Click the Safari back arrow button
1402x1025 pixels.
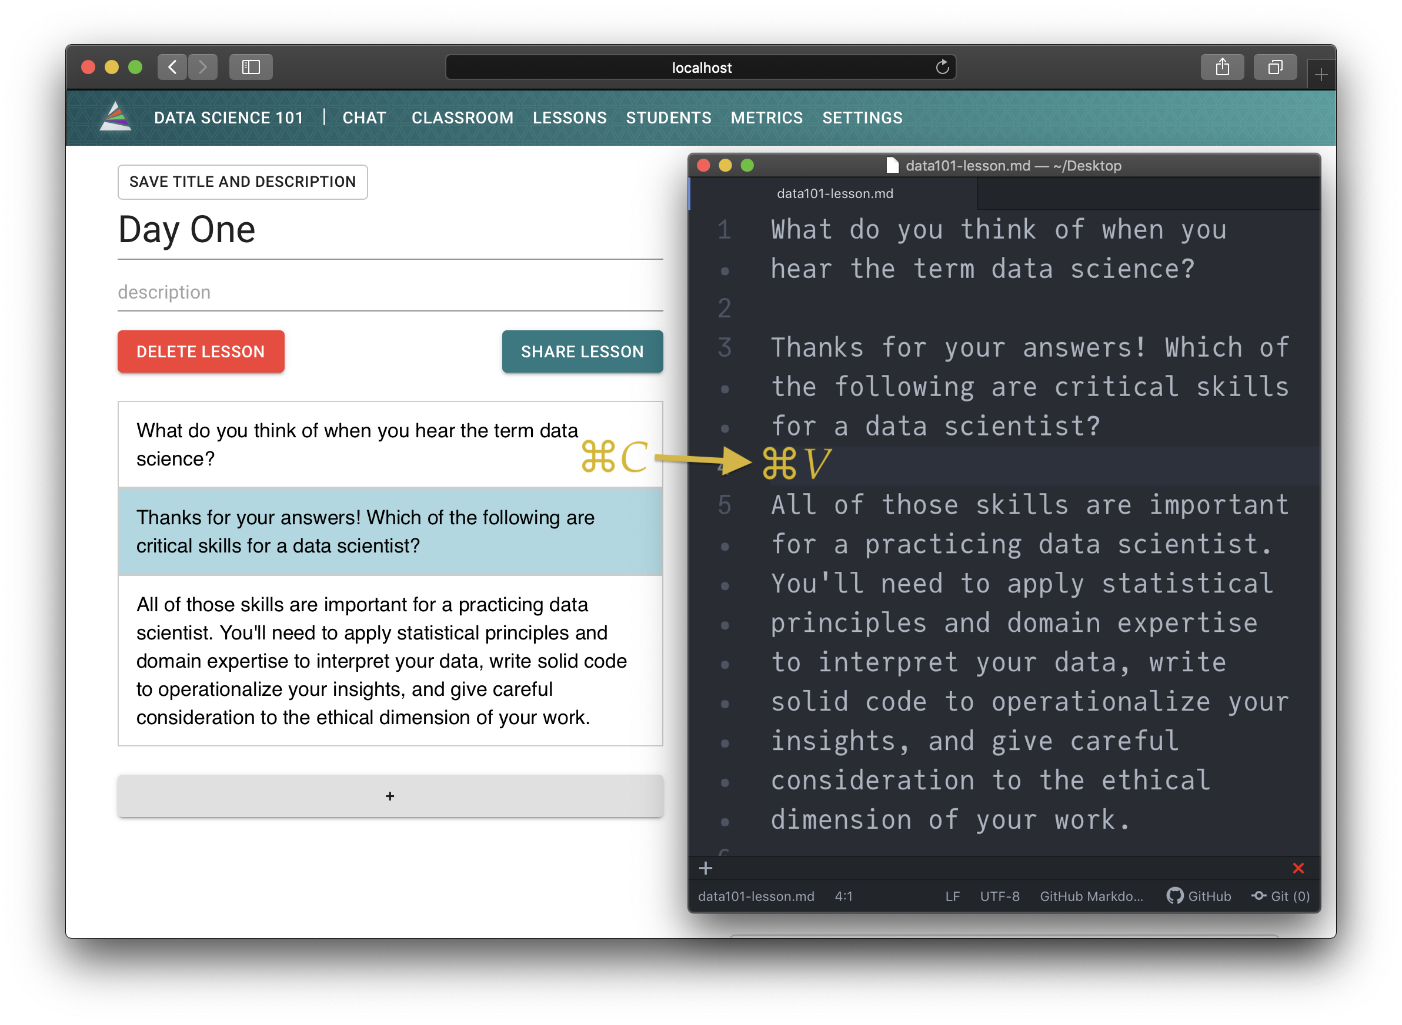click(x=173, y=67)
